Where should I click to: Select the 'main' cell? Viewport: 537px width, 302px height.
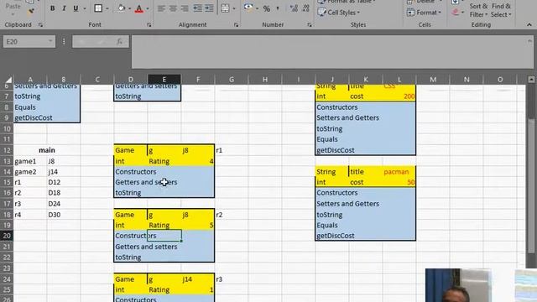(47, 150)
